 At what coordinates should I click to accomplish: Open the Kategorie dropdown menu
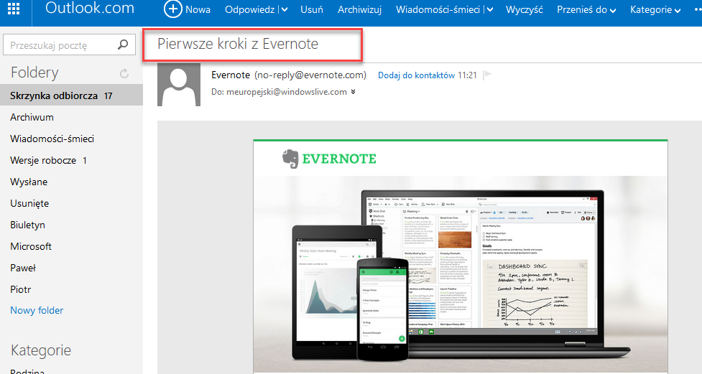pyautogui.click(x=655, y=9)
